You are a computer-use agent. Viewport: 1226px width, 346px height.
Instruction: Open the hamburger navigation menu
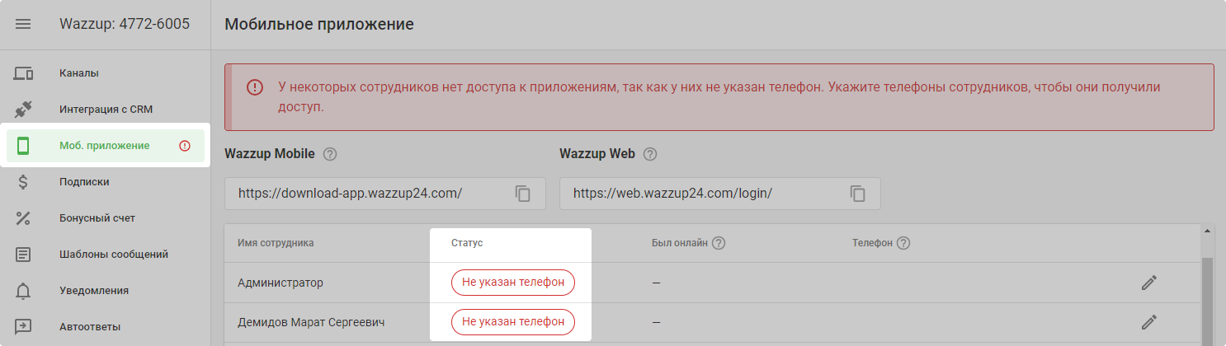pyautogui.click(x=23, y=24)
